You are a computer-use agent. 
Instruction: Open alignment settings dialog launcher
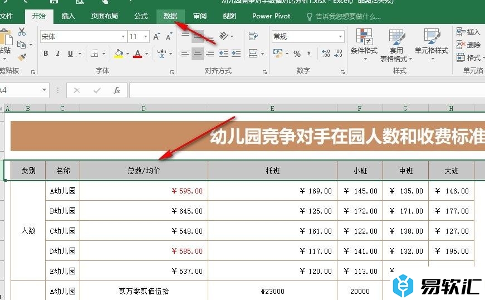[x=264, y=72]
